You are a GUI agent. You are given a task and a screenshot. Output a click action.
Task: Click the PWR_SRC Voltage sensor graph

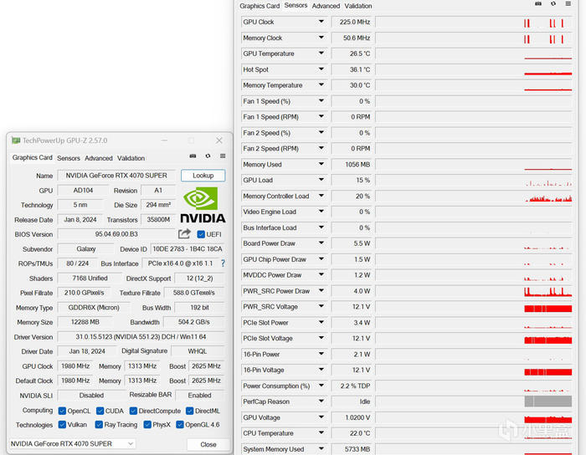click(x=474, y=307)
